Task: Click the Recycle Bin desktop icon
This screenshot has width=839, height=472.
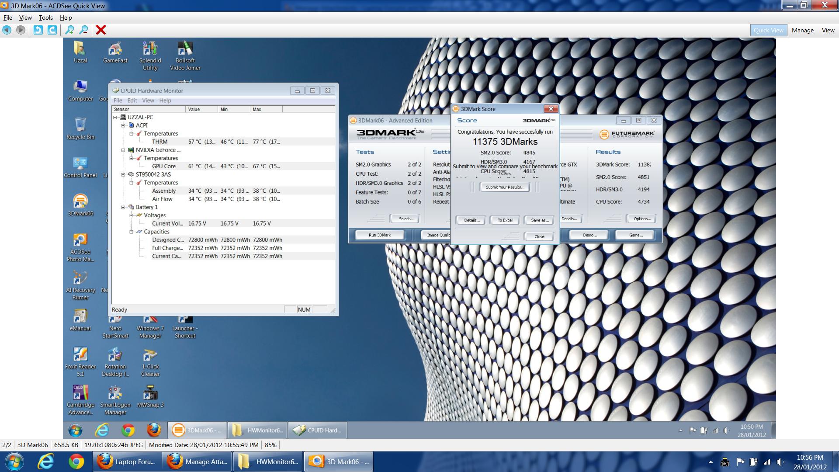Action: click(80, 128)
